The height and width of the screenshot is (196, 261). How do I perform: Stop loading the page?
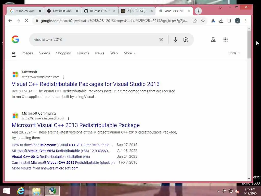coord(27,21)
